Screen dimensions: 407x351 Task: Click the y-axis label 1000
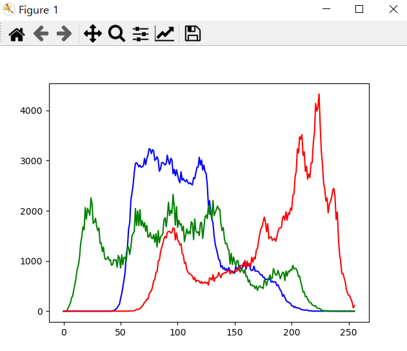point(31,261)
